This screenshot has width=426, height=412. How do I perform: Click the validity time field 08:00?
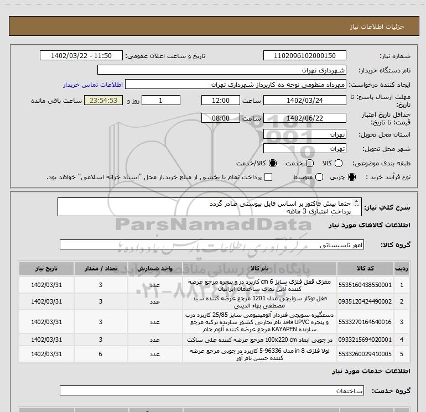221,118
